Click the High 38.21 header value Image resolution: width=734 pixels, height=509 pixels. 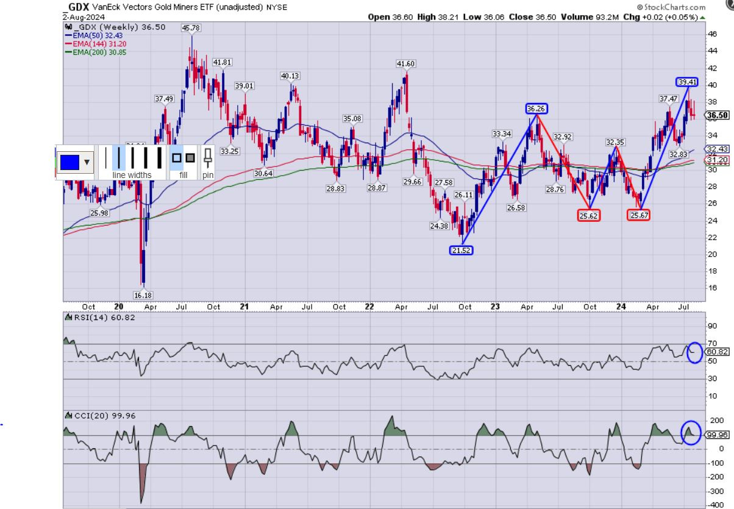[x=436, y=17]
